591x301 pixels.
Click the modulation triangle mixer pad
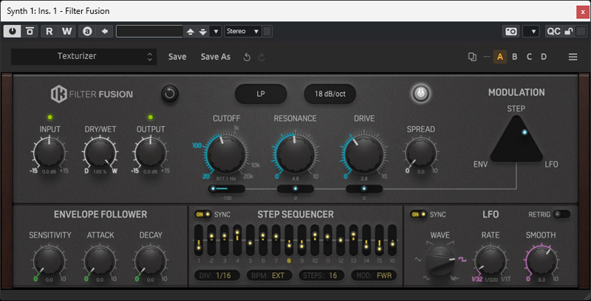[516, 139]
